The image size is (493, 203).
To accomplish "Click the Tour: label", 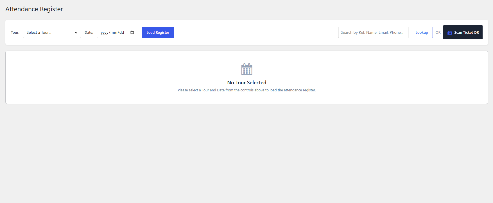I will coord(15,33).
